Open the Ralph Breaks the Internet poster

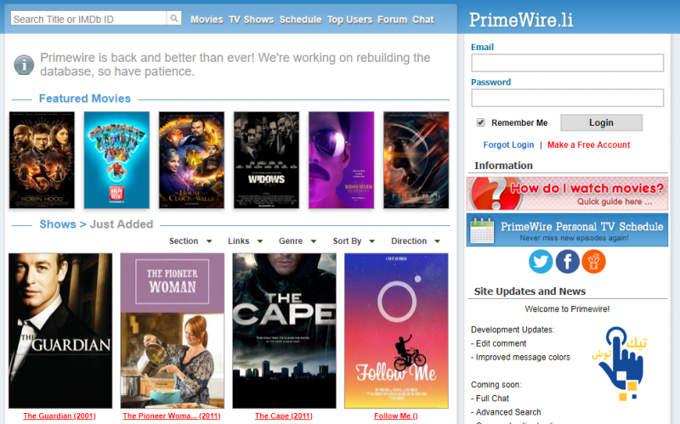[x=116, y=160]
